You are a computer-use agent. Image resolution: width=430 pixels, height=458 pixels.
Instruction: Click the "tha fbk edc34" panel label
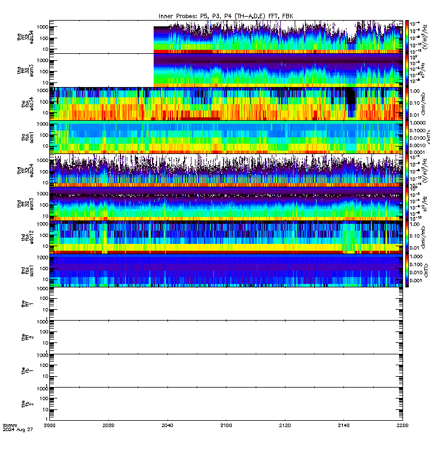tap(28, 104)
